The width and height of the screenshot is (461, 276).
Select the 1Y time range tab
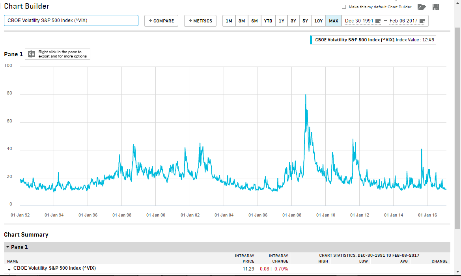281,21
